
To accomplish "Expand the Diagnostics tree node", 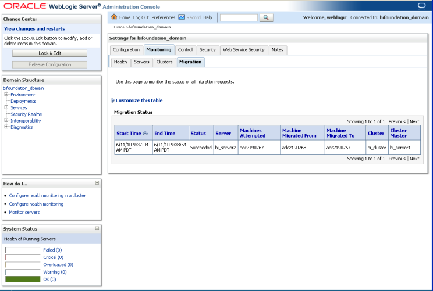I will tap(6, 127).
